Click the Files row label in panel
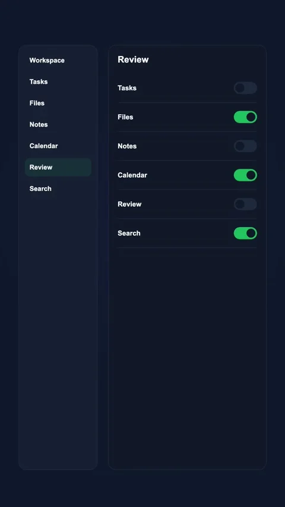 coord(125,117)
